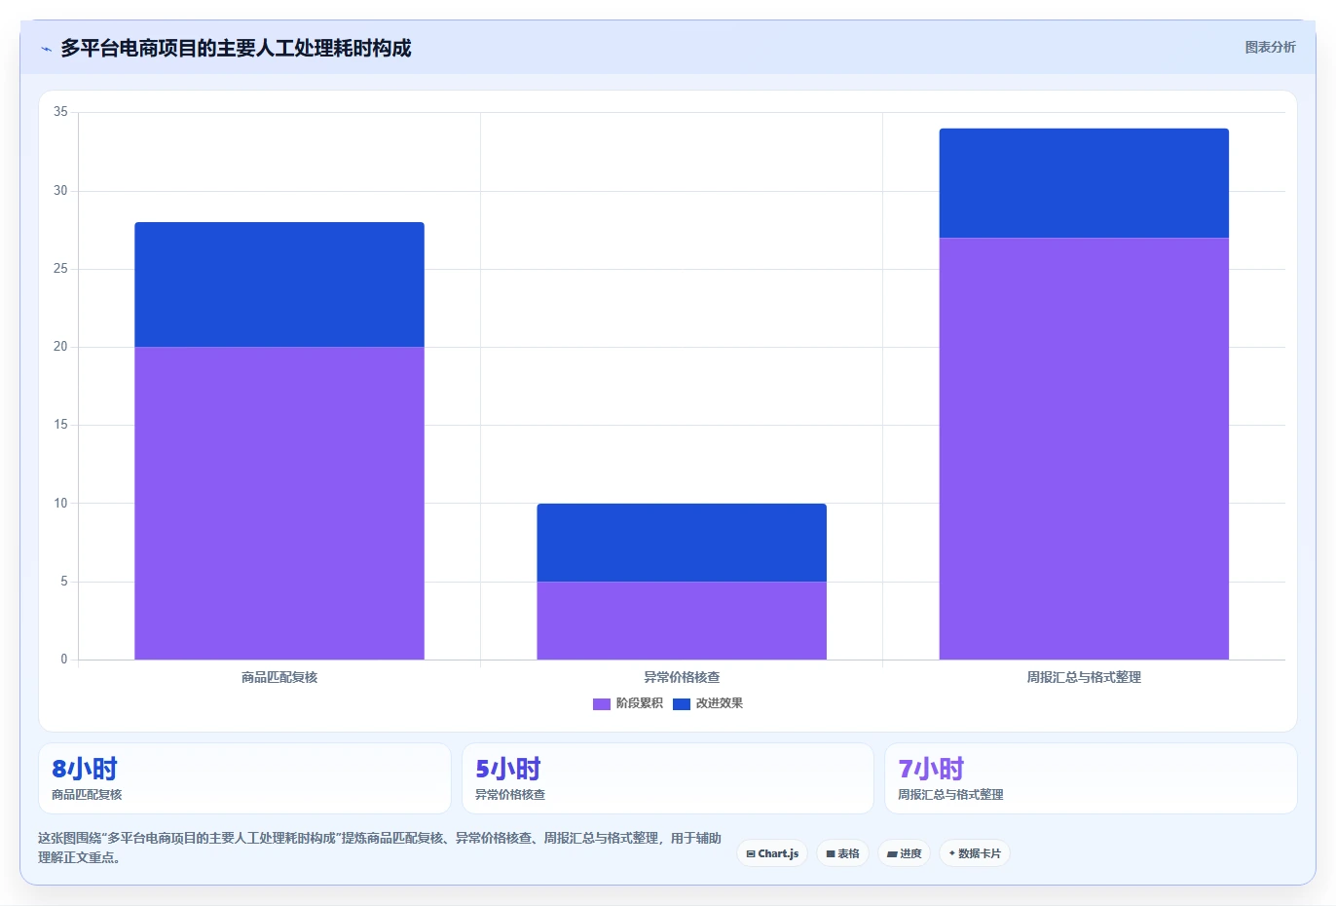Click the lightning icon beside the chart title
The height and width of the screenshot is (906, 1336).
pos(46,49)
